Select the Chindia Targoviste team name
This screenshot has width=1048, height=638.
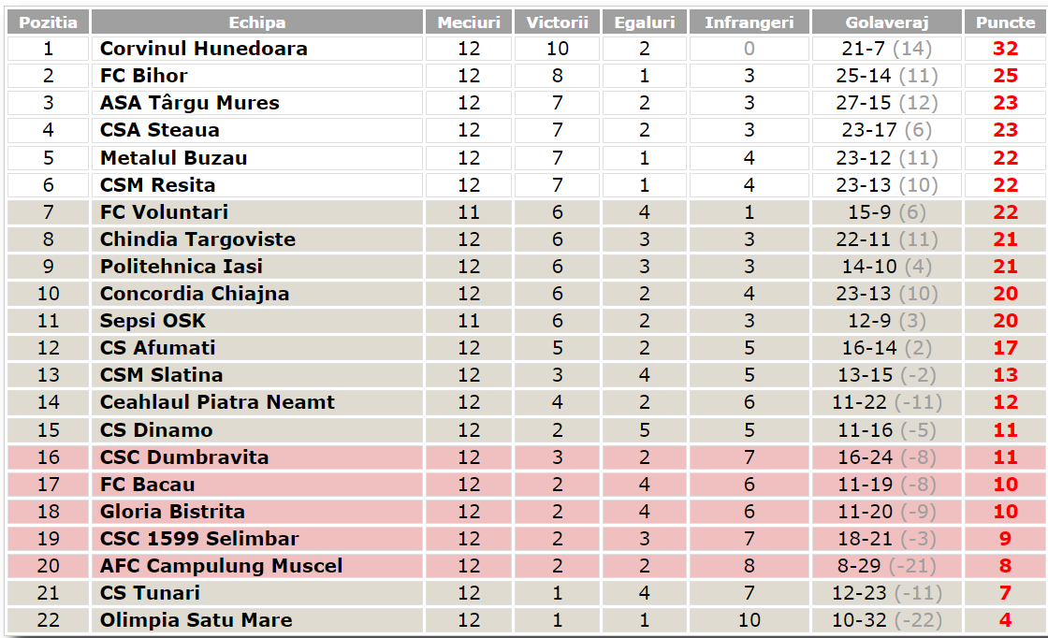(197, 239)
